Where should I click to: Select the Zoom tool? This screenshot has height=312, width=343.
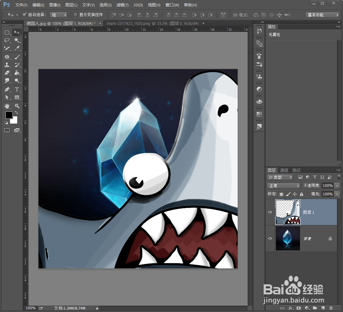point(17,106)
